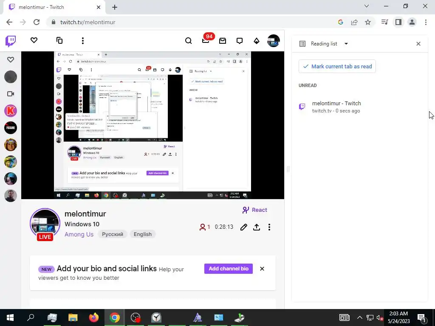Image resolution: width=435 pixels, height=326 pixels.
Task: Click the viewer count icon showing 1
Action: (x=205, y=228)
